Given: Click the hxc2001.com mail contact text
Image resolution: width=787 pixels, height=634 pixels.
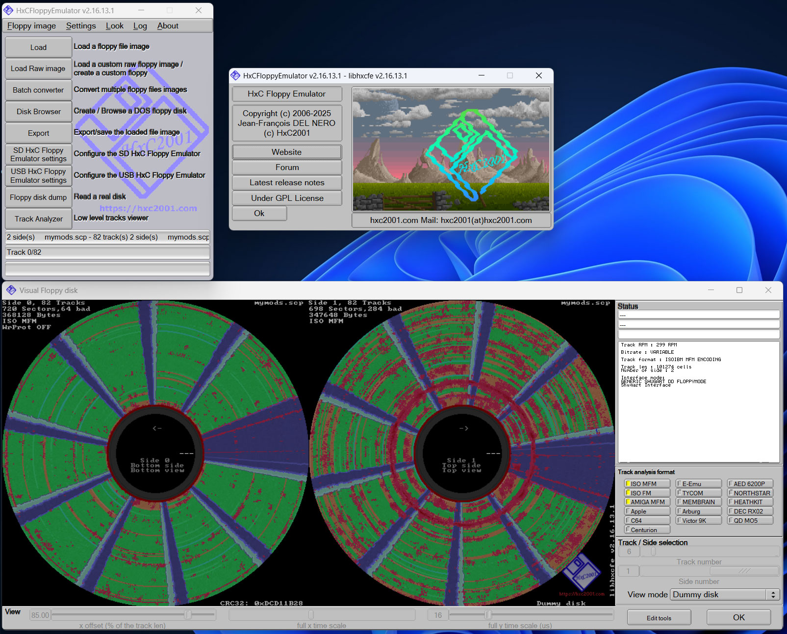Looking at the screenshot, I should point(451,220).
